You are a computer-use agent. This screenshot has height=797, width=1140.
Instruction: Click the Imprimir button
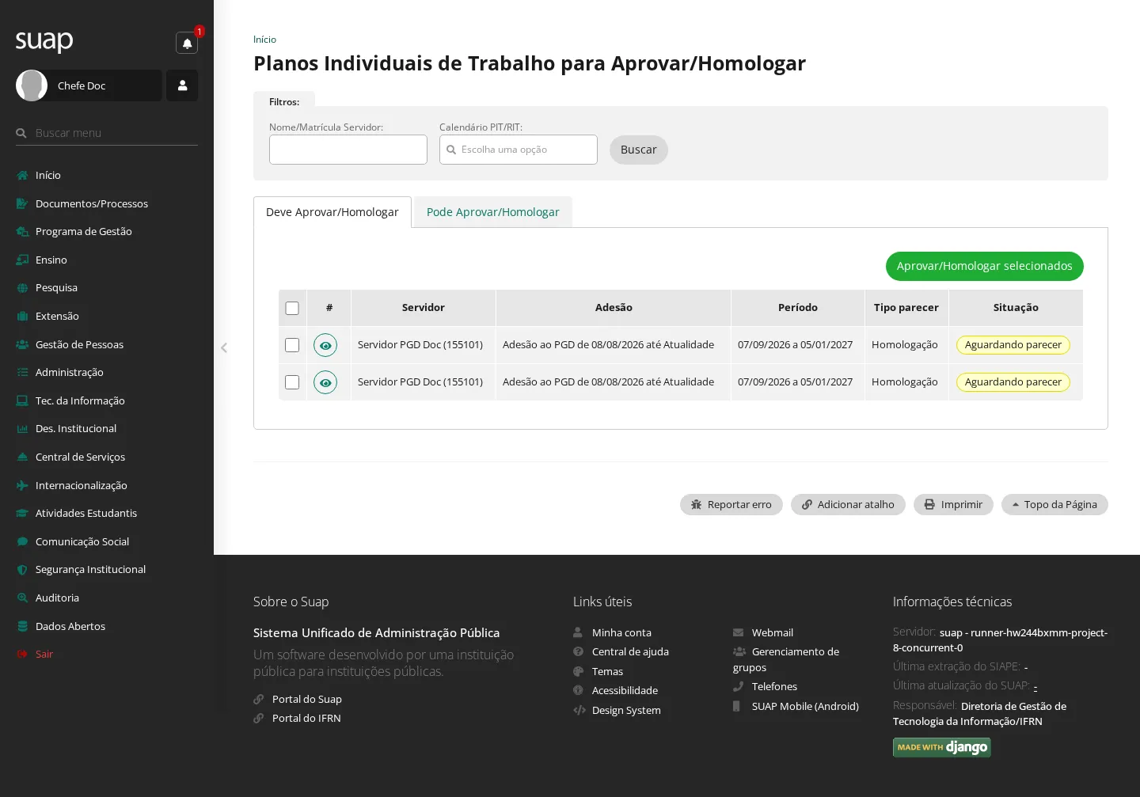tap(953, 505)
